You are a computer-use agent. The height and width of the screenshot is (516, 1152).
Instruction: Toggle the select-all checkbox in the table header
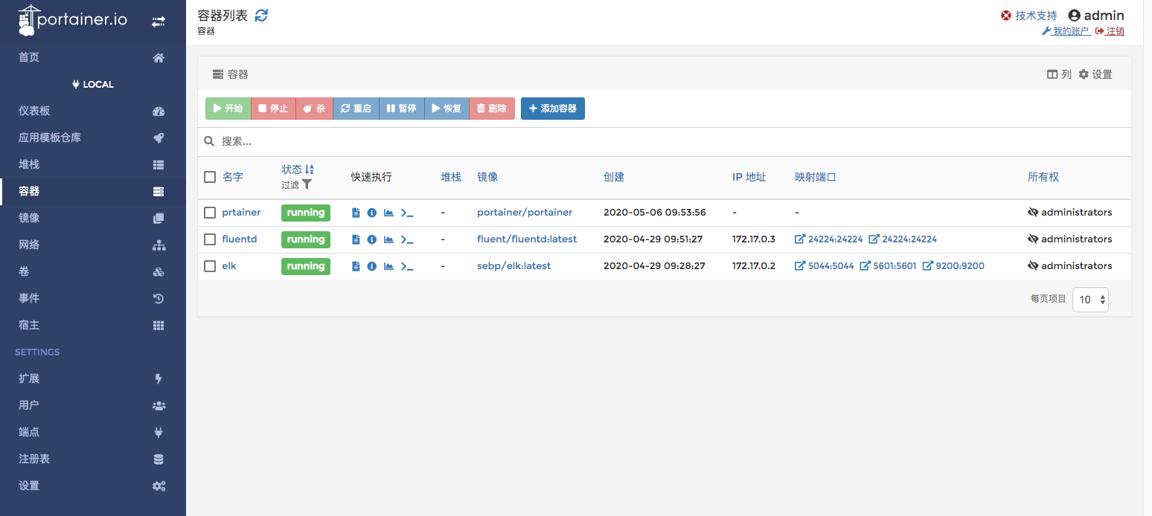[x=210, y=177]
